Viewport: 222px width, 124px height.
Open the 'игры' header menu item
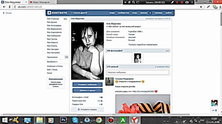point(135,13)
